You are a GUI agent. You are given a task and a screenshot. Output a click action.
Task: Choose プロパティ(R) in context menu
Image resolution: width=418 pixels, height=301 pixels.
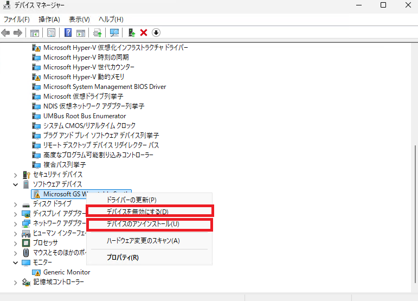click(x=149, y=258)
